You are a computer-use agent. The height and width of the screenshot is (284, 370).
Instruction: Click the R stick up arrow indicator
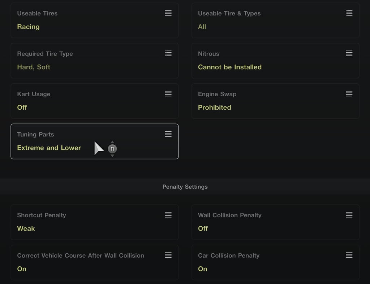coord(112,142)
